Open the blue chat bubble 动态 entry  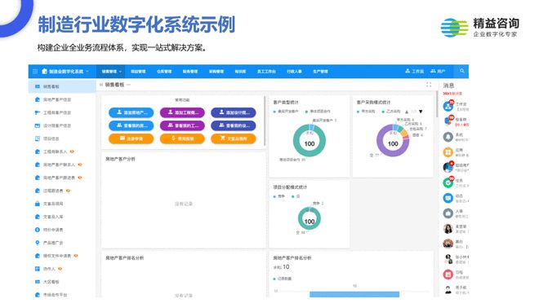tap(456, 198)
